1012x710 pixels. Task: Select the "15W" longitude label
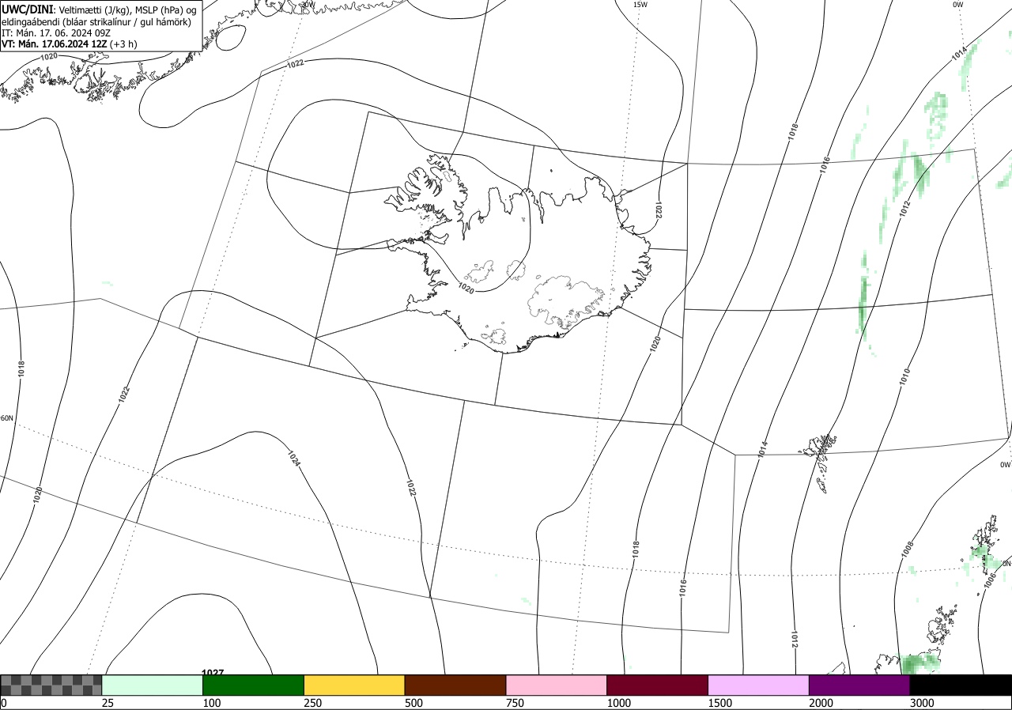pos(640,5)
